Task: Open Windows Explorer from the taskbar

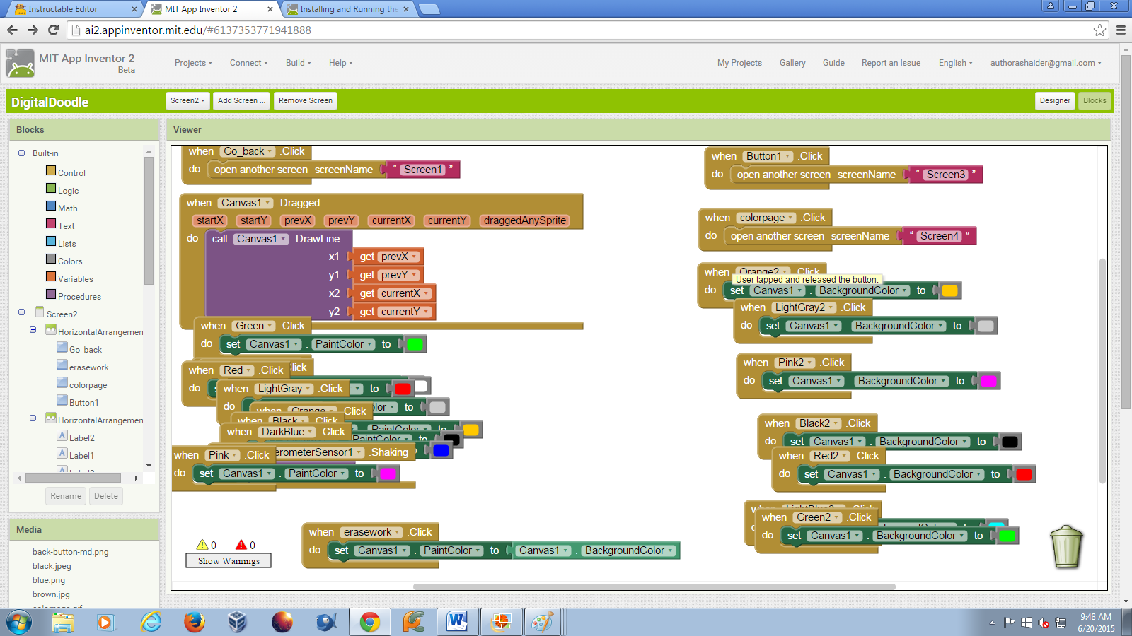Action: 63,623
